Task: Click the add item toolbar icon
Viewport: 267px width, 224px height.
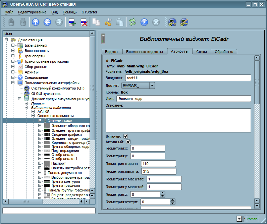Action: pos(72,22)
